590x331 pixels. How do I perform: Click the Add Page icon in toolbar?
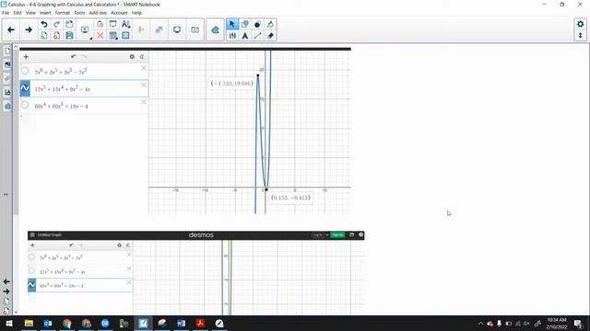pos(44,36)
